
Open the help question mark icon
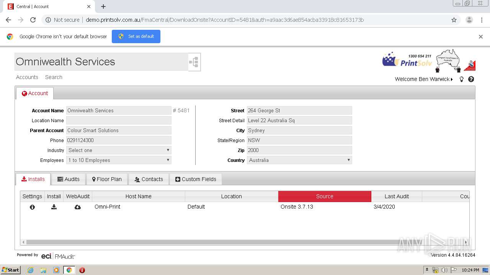tap(471, 79)
